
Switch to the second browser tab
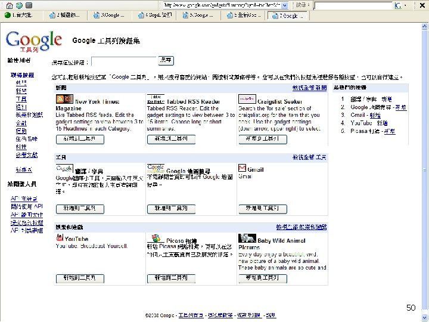(65, 16)
